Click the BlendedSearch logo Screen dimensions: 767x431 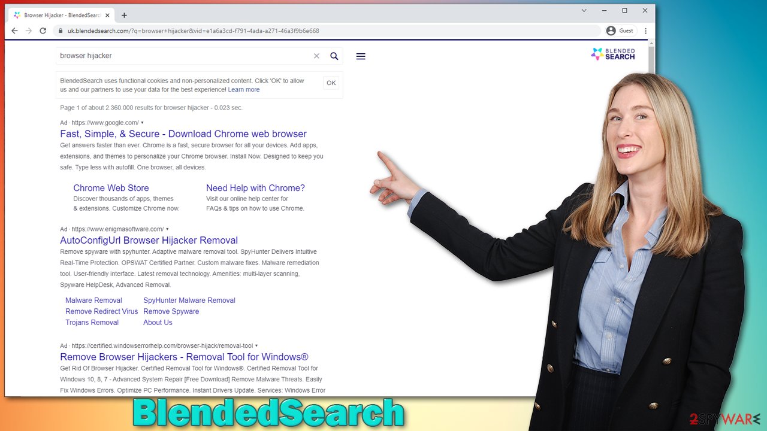pyautogui.click(x=613, y=54)
